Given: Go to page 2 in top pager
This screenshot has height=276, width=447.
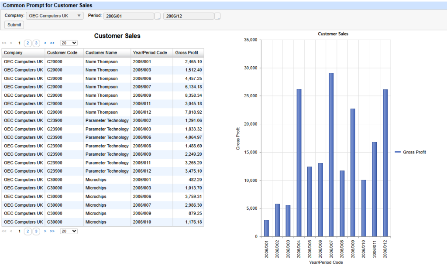Looking at the screenshot, I should [x=28, y=43].
